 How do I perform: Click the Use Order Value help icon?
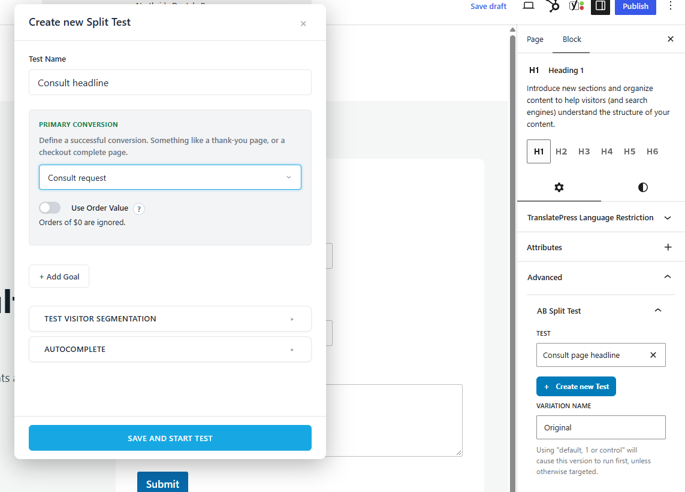coord(139,209)
